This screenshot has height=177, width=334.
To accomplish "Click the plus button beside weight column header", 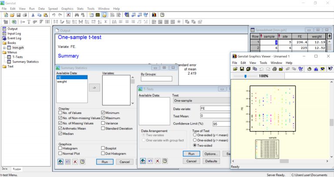I will [330, 36].
